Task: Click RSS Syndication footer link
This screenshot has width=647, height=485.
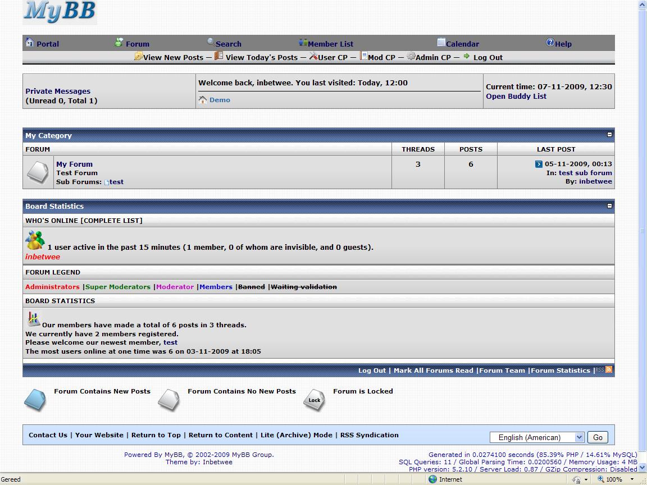Action: point(370,434)
